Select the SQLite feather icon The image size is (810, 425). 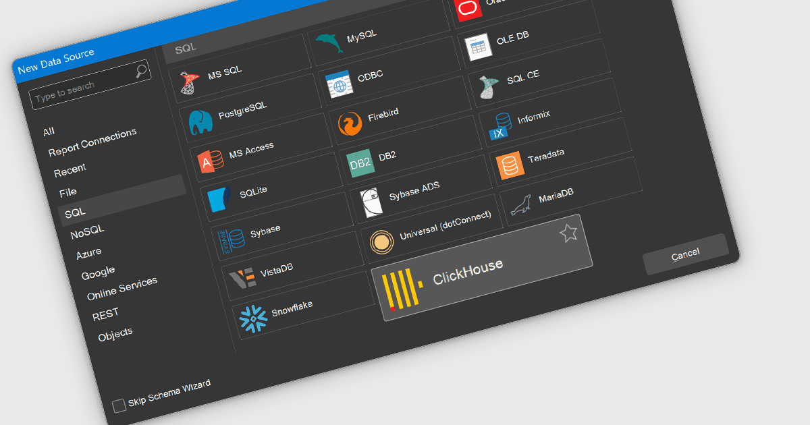click(221, 200)
